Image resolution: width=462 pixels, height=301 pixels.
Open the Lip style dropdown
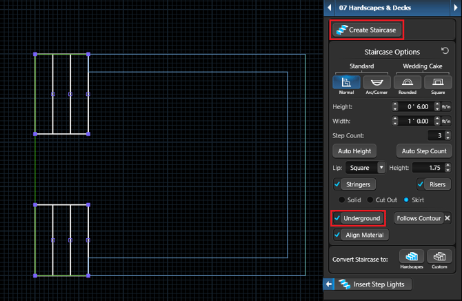(381, 168)
